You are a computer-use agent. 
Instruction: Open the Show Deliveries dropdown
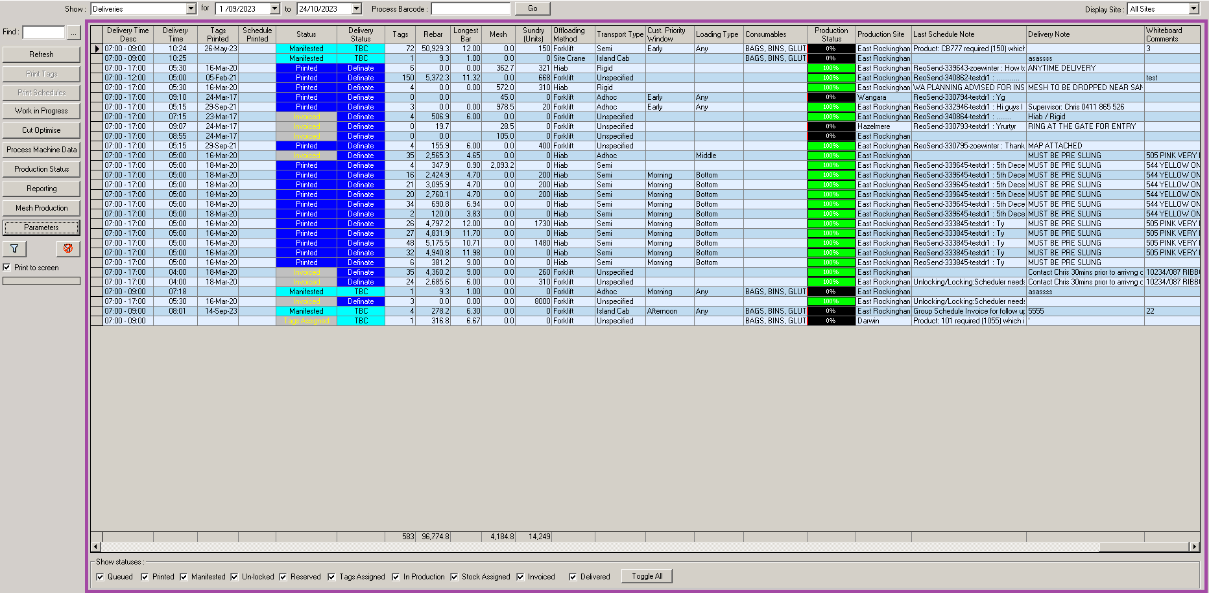click(191, 9)
